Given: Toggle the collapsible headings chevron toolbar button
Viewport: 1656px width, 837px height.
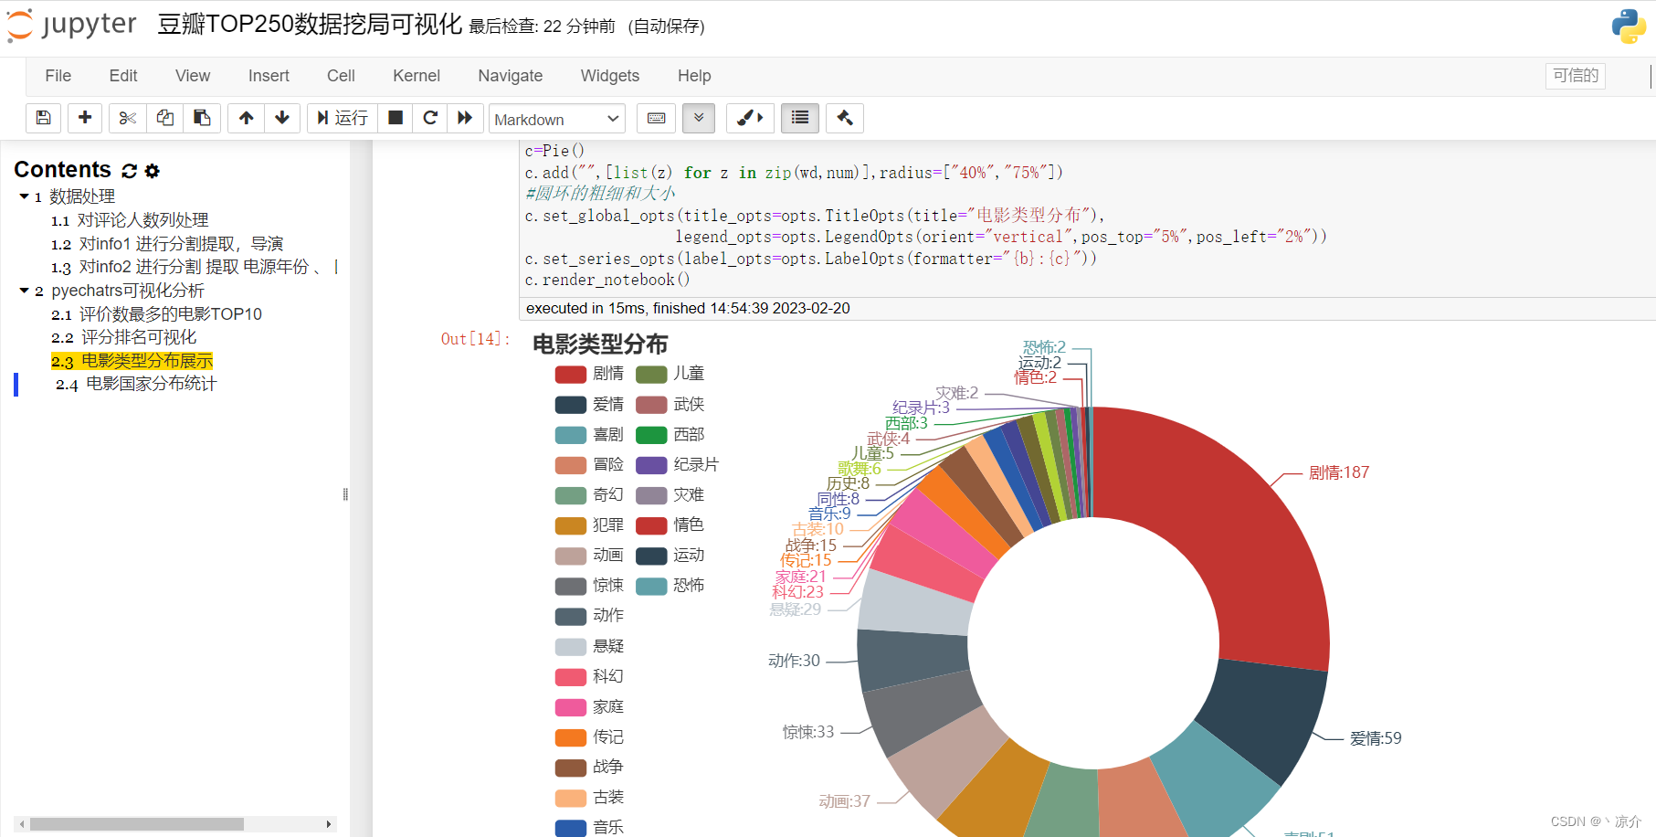Looking at the screenshot, I should [x=699, y=118].
